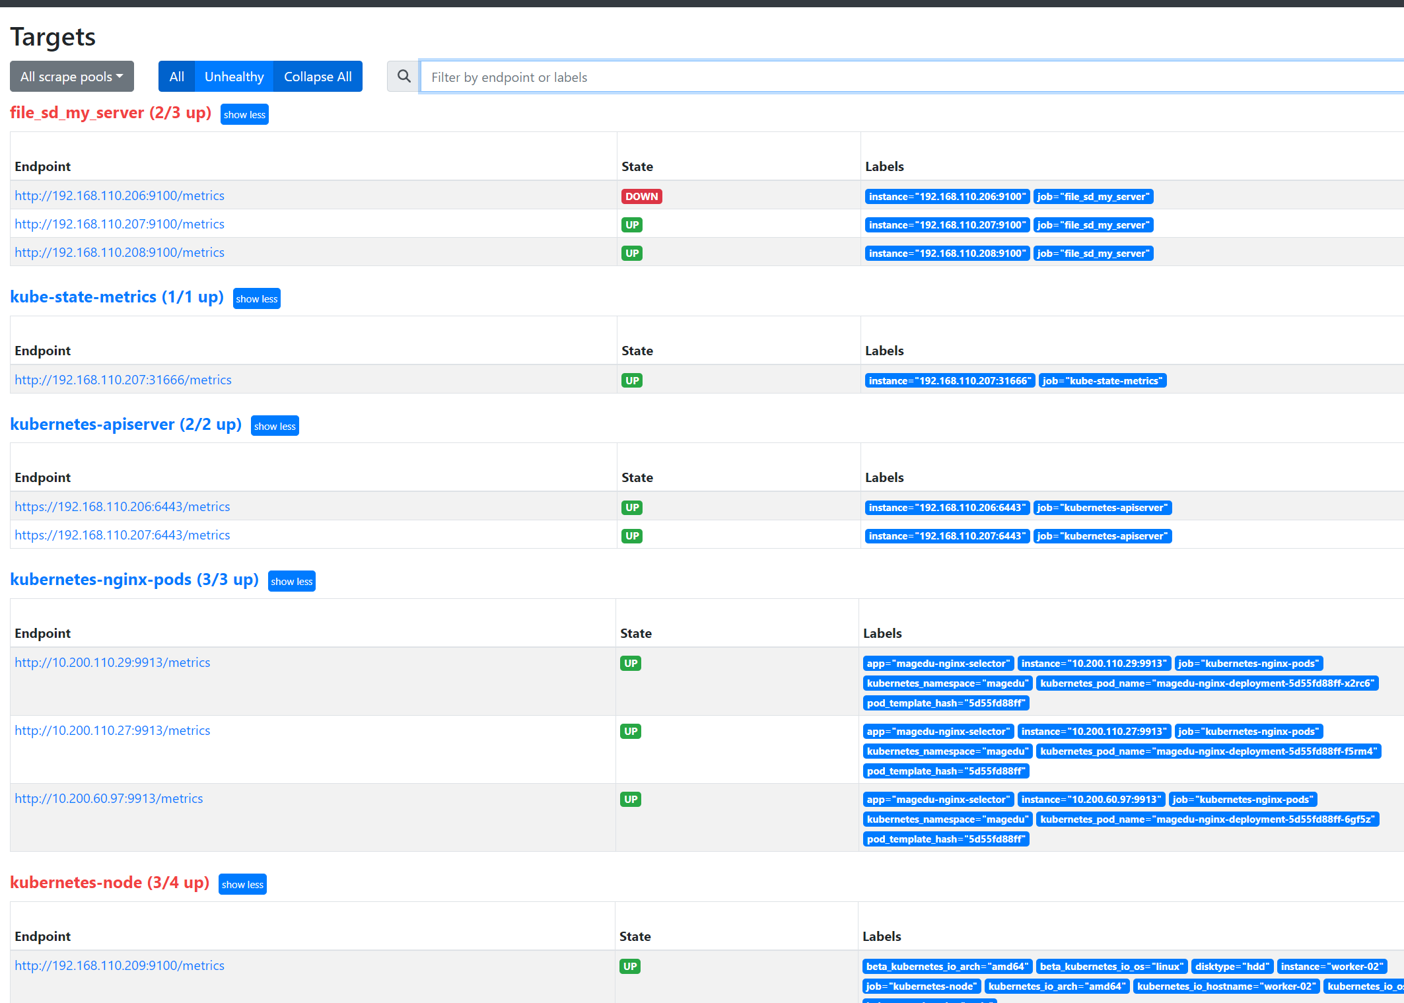Click the red DOWN state badge

pyautogui.click(x=641, y=197)
